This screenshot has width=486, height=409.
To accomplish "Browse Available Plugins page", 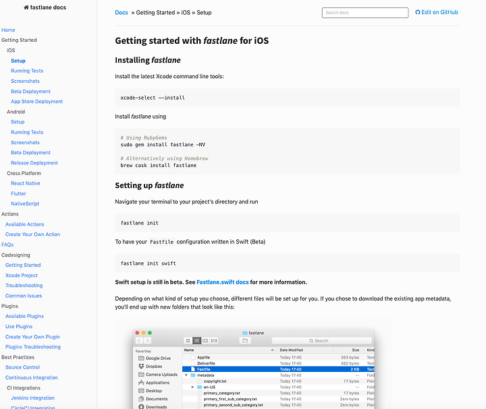I will click(24, 316).
